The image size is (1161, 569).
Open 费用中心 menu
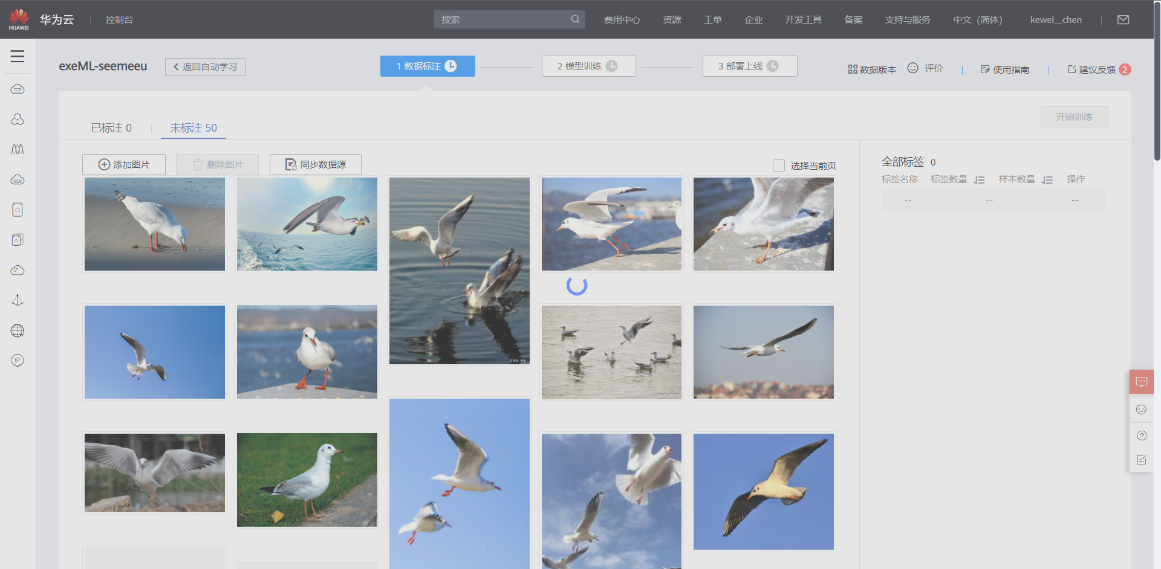[x=622, y=20]
